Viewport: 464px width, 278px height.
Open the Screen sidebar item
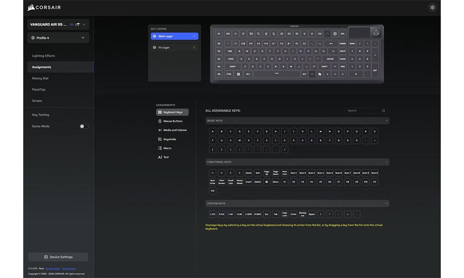[x=37, y=101]
